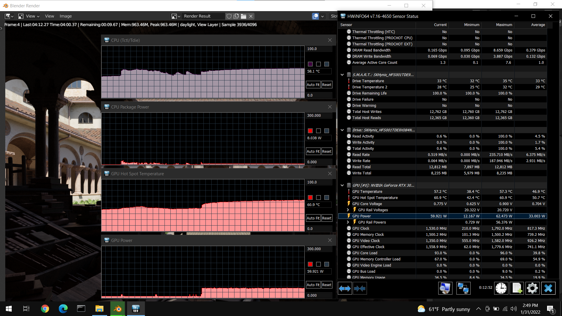Collapse the GPU [#0] NVIDIA GeForce group
The image size is (562, 316).
coord(342,185)
